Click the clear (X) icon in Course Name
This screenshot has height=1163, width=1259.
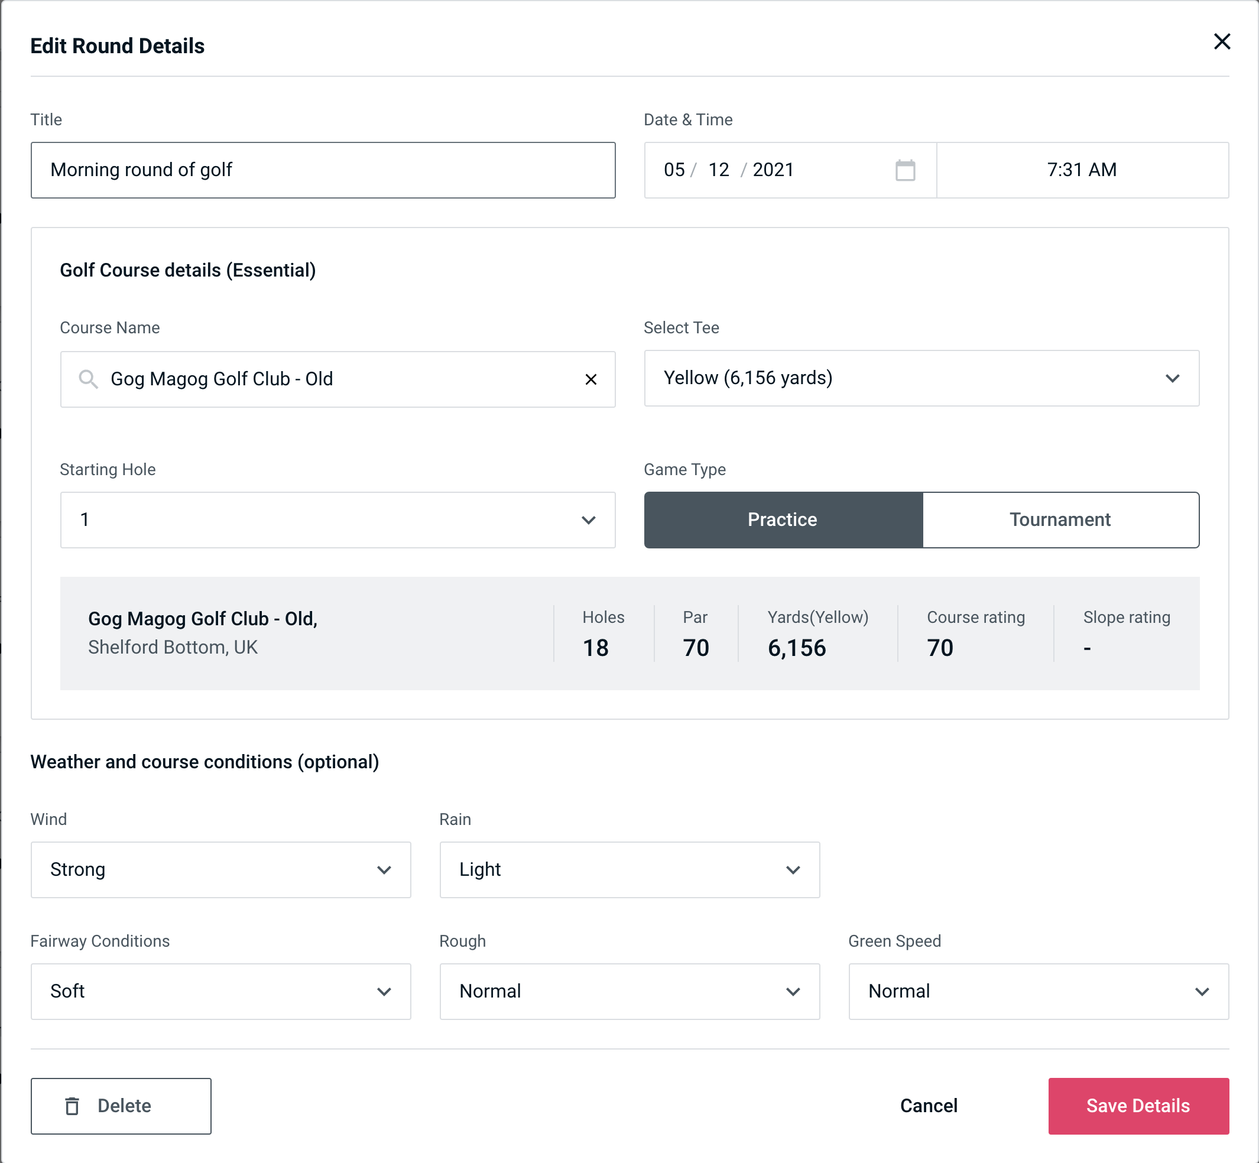click(x=591, y=378)
